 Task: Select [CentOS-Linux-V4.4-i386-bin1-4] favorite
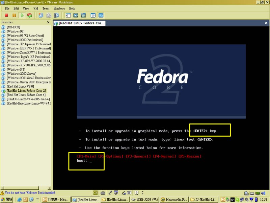pos(28,99)
